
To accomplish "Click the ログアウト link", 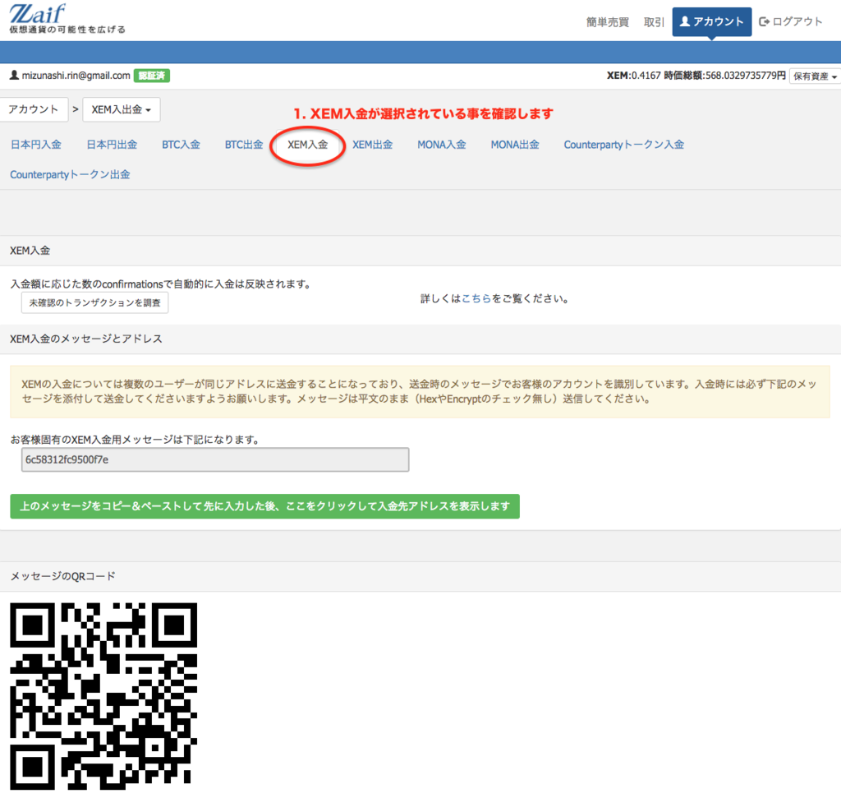I will 791,21.
